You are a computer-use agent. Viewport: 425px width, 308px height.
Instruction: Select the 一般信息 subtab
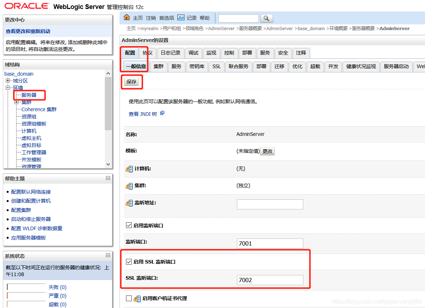point(136,67)
